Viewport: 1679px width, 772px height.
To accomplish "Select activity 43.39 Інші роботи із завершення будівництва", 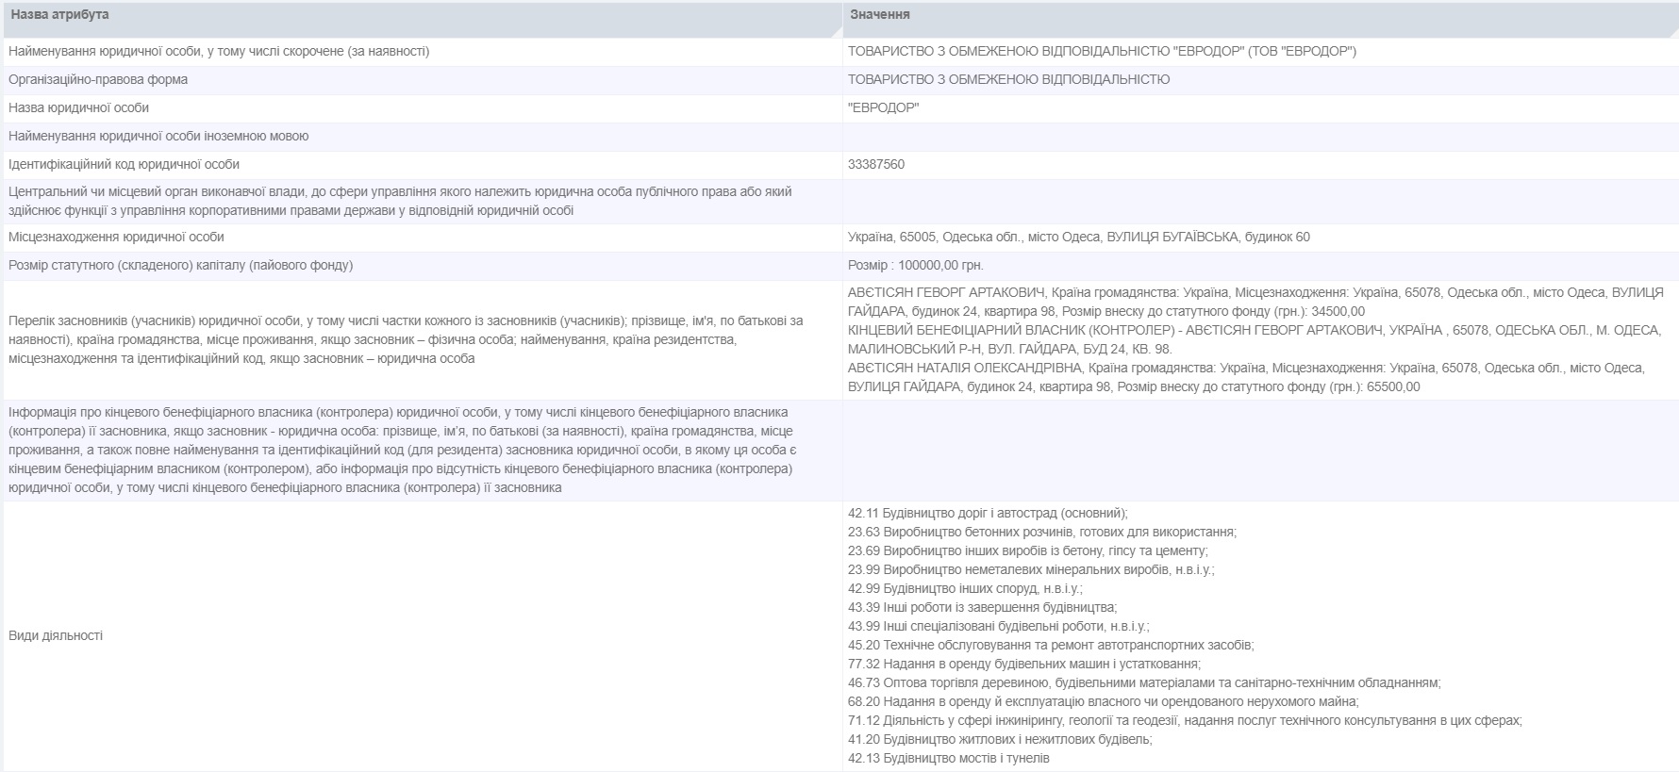I will point(982,608).
